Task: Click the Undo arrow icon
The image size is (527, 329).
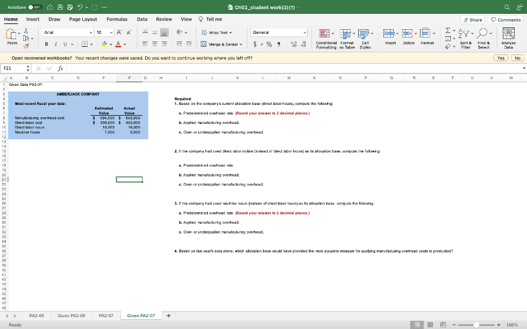Action: pyautogui.click(x=80, y=7)
